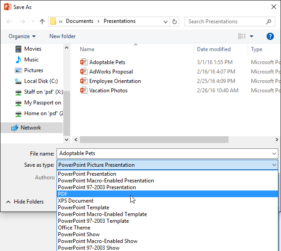Viewport: 281px width, 251px height.
Task: Click Hide Folders at the bottom left
Action: point(25,202)
